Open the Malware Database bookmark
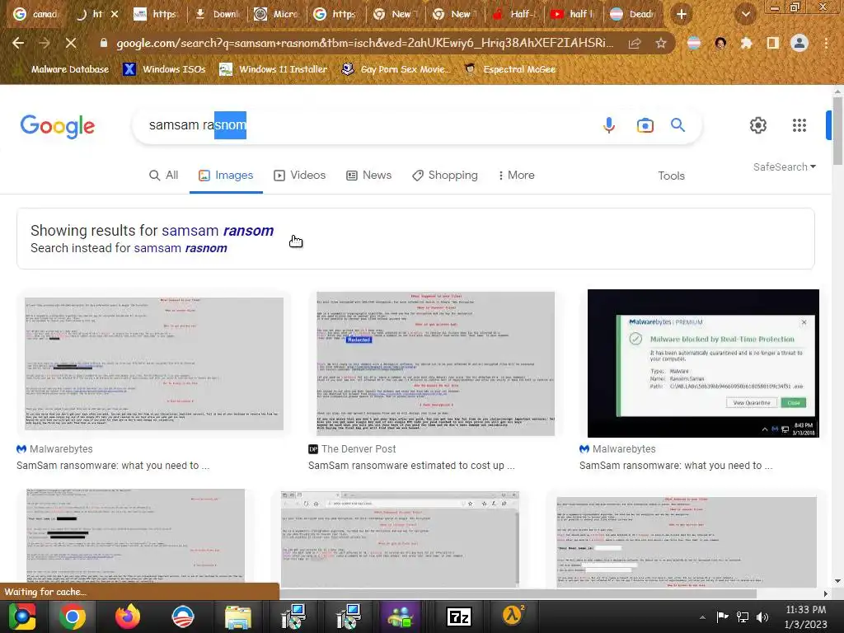This screenshot has width=844, height=633. pos(63,69)
